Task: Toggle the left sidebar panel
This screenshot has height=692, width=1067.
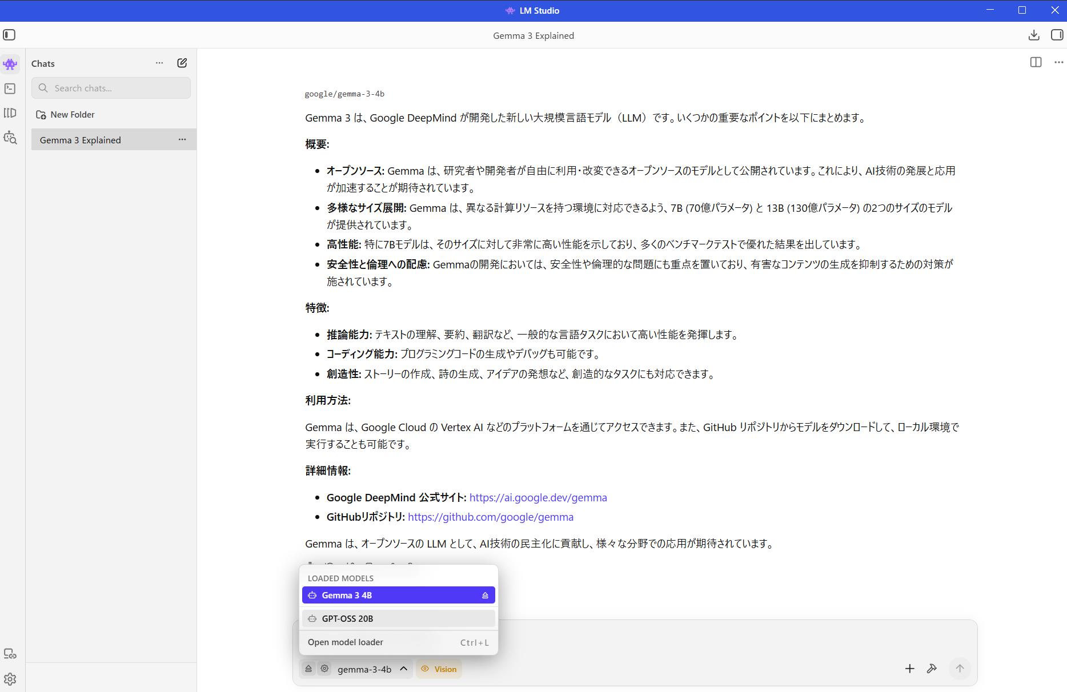Action: click(x=9, y=35)
